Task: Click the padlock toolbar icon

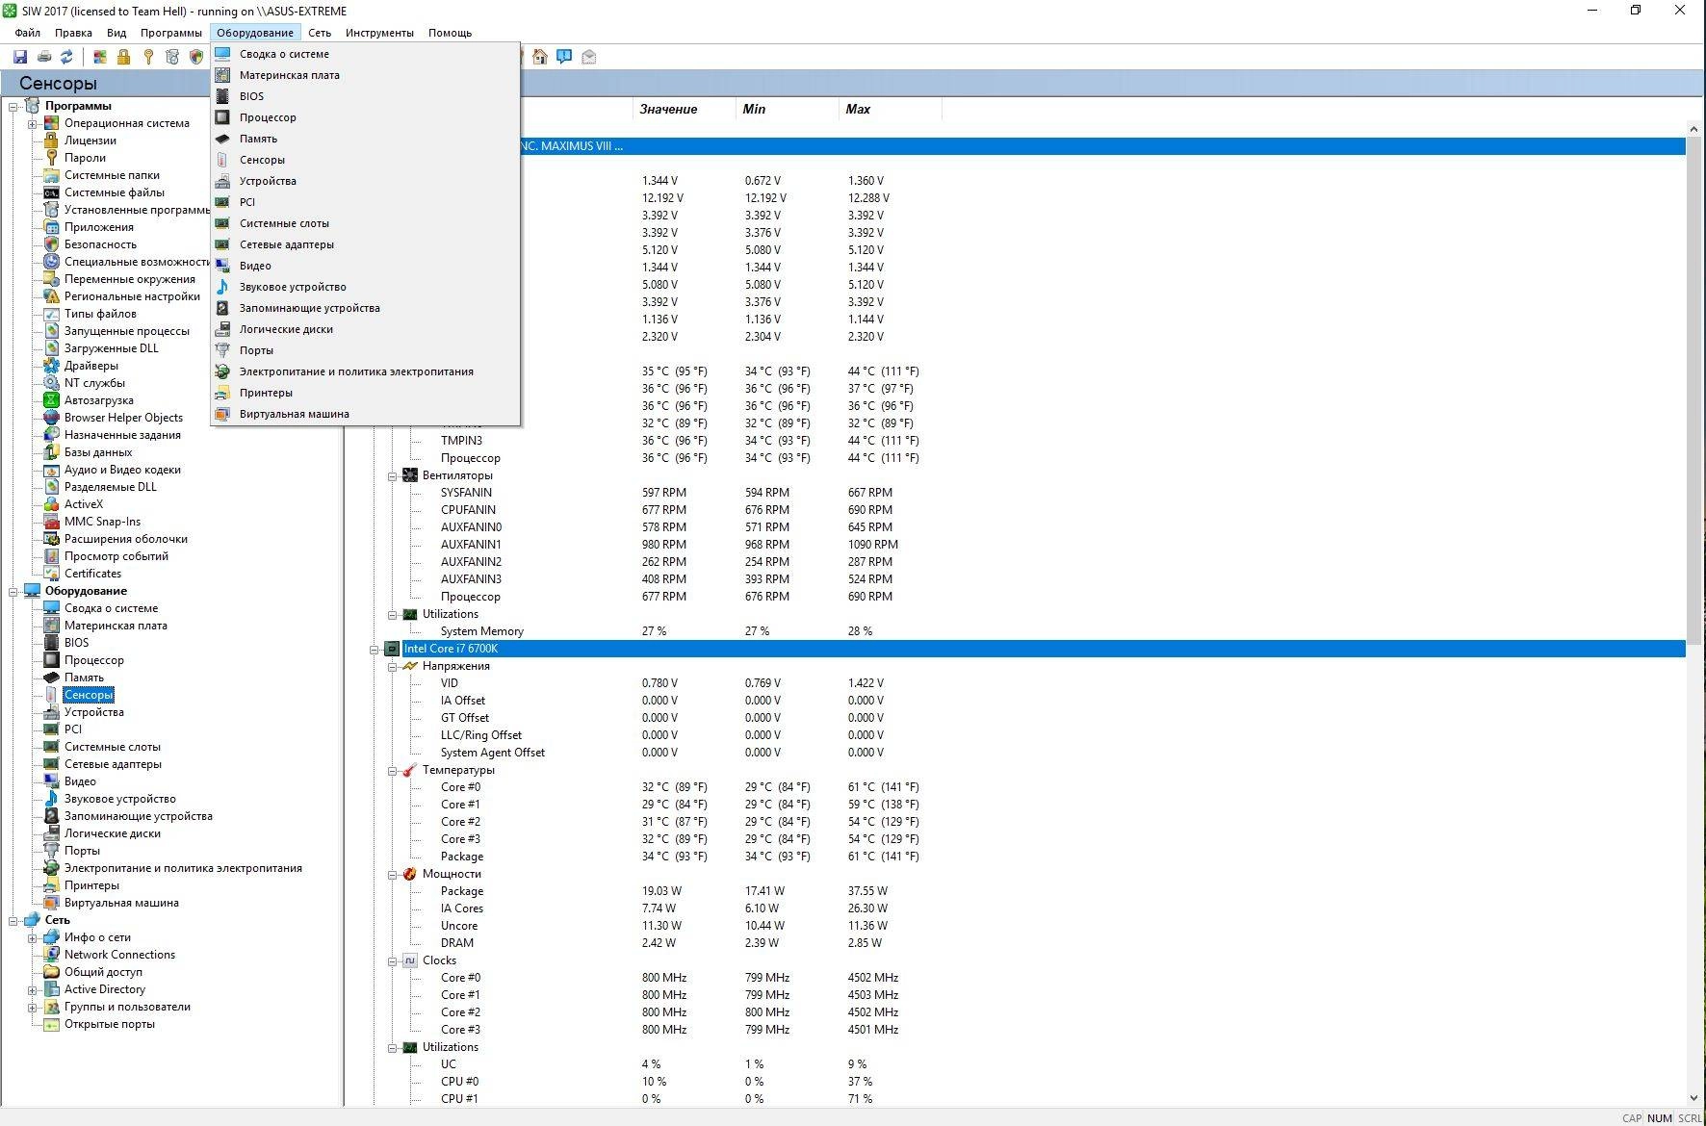Action: [x=123, y=57]
